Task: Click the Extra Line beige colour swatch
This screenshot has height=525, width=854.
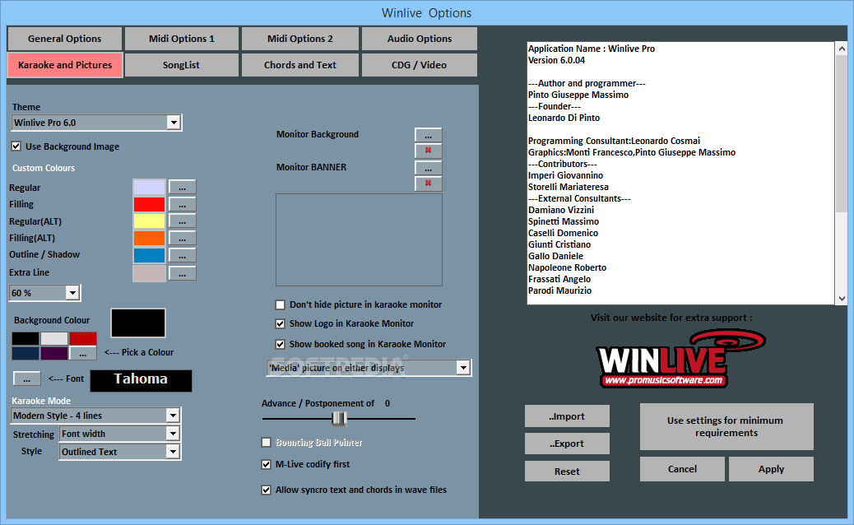Action: [x=149, y=273]
